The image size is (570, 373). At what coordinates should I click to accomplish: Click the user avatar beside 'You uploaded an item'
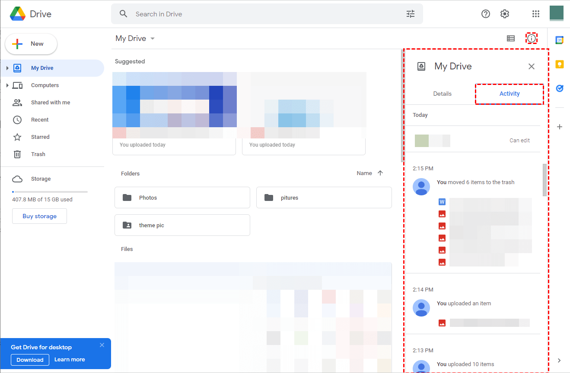tap(421, 308)
